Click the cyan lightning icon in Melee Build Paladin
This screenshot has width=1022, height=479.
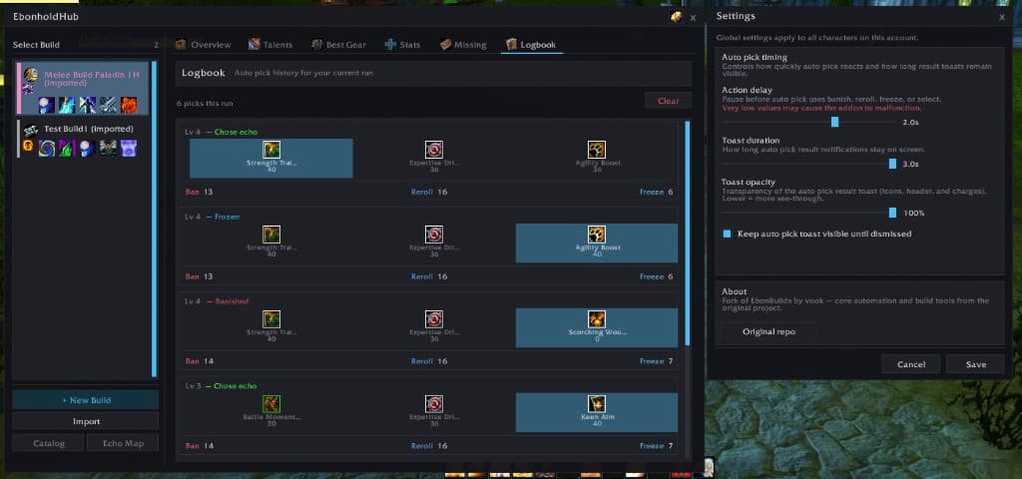[x=67, y=104]
